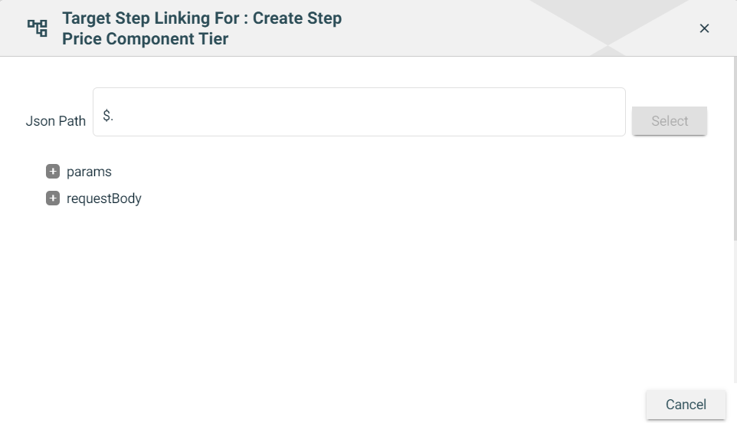This screenshot has width=737, height=423.
Task: Expand the requestBody tree node
Action: (x=53, y=198)
